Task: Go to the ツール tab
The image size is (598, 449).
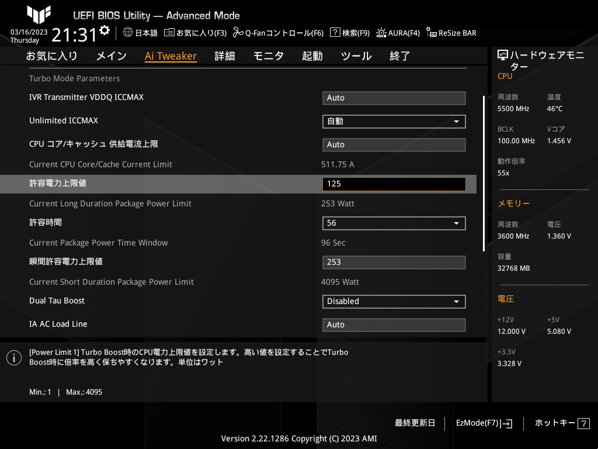Action: 356,56
